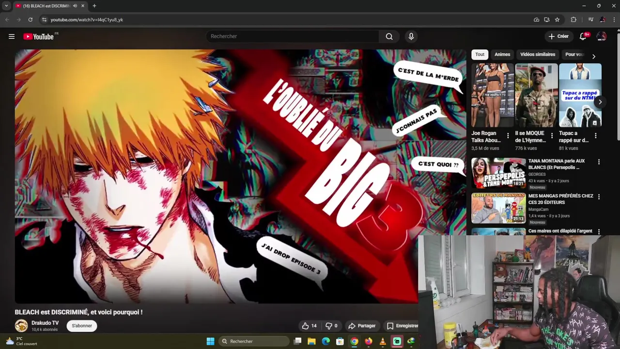Open TANA MONTANA parle AUX BLANCS title
Image resolution: width=620 pixels, height=349 pixels.
pos(557,164)
